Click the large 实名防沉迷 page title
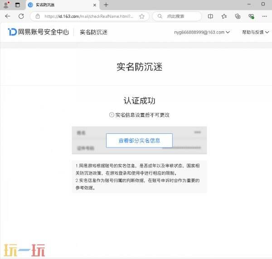This screenshot has width=272, height=259. (140, 67)
